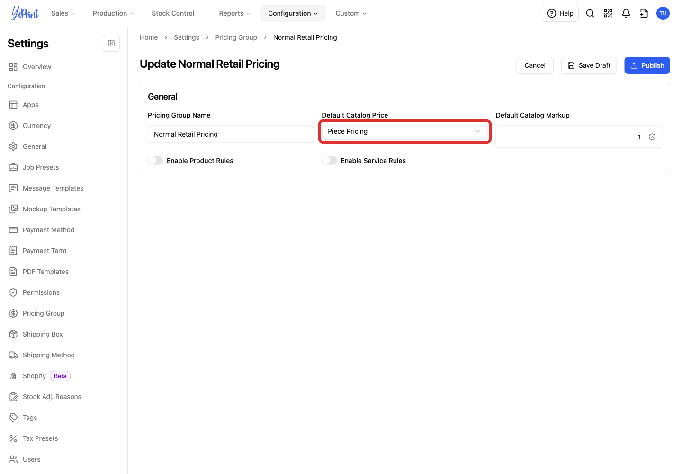Open the search magnifier icon
Image resolution: width=682 pixels, height=474 pixels.
pyautogui.click(x=590, y=13)
